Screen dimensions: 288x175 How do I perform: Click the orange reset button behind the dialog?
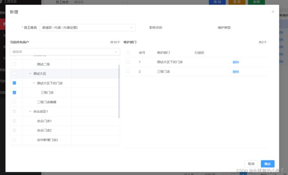pos(237,2)
